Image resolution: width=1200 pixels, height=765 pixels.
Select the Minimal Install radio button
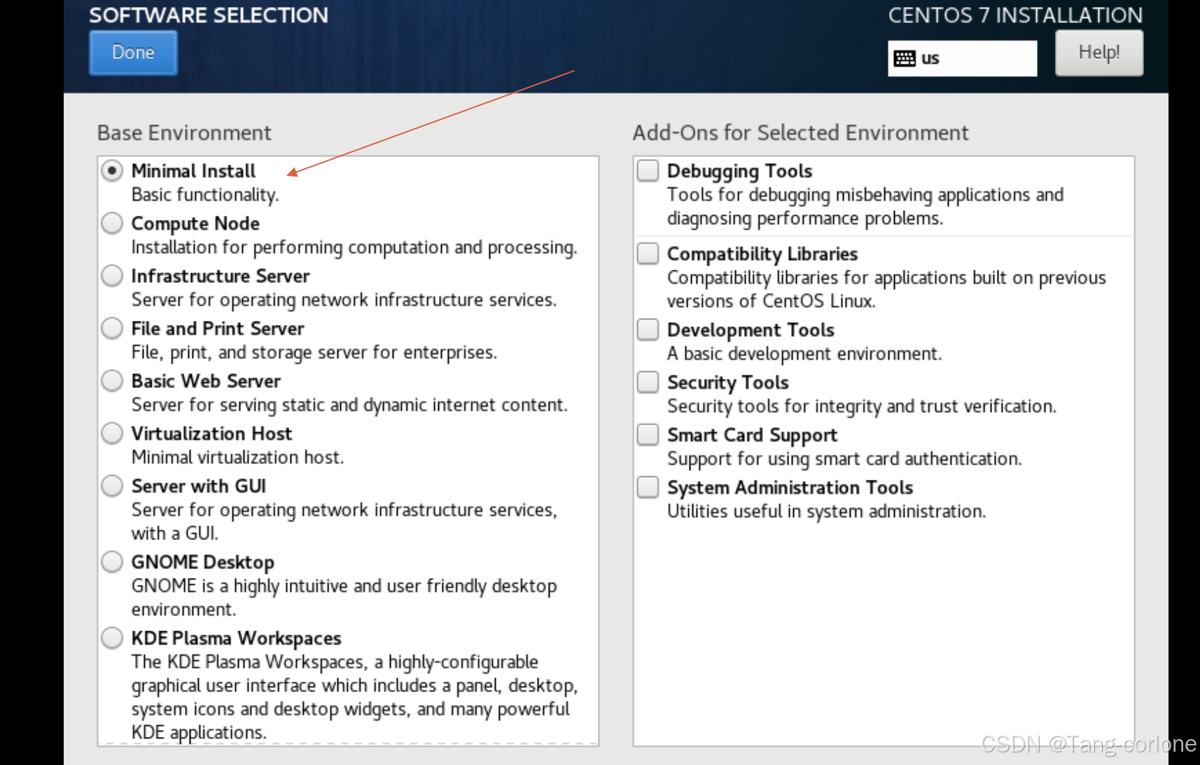pyautogui.click(x=112, y=171)
